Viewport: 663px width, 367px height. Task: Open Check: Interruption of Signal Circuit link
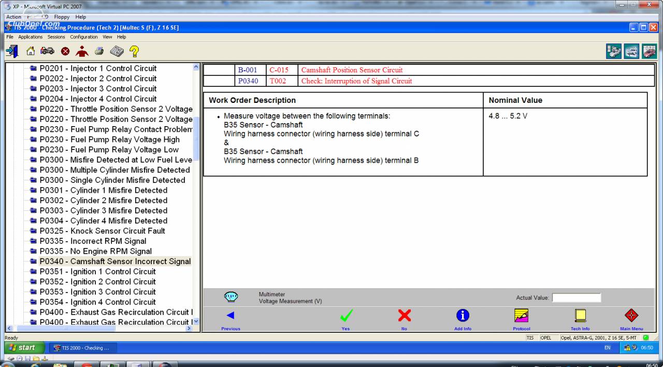[x=357, y=81]
